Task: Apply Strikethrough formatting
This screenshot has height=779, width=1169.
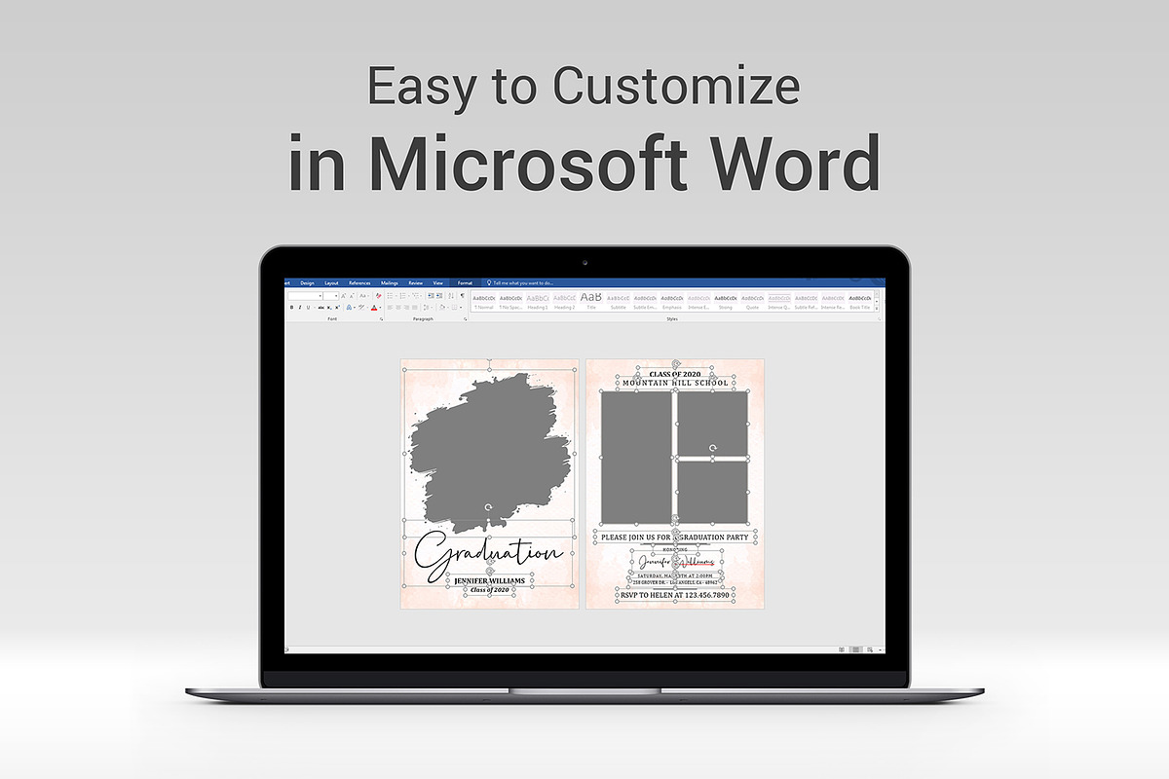Action: coord(321,308)
